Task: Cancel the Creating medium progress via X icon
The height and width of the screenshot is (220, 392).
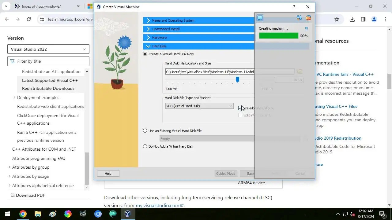Action: pyautogui.click(x=307, y=28)
